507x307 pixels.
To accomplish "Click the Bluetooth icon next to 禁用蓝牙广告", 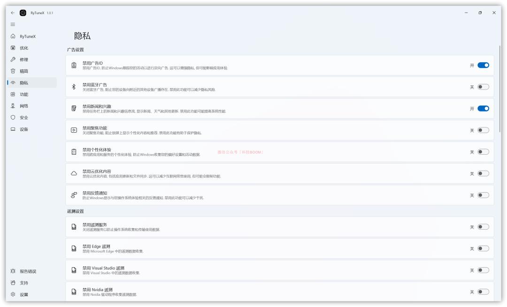I will (73, 87).
